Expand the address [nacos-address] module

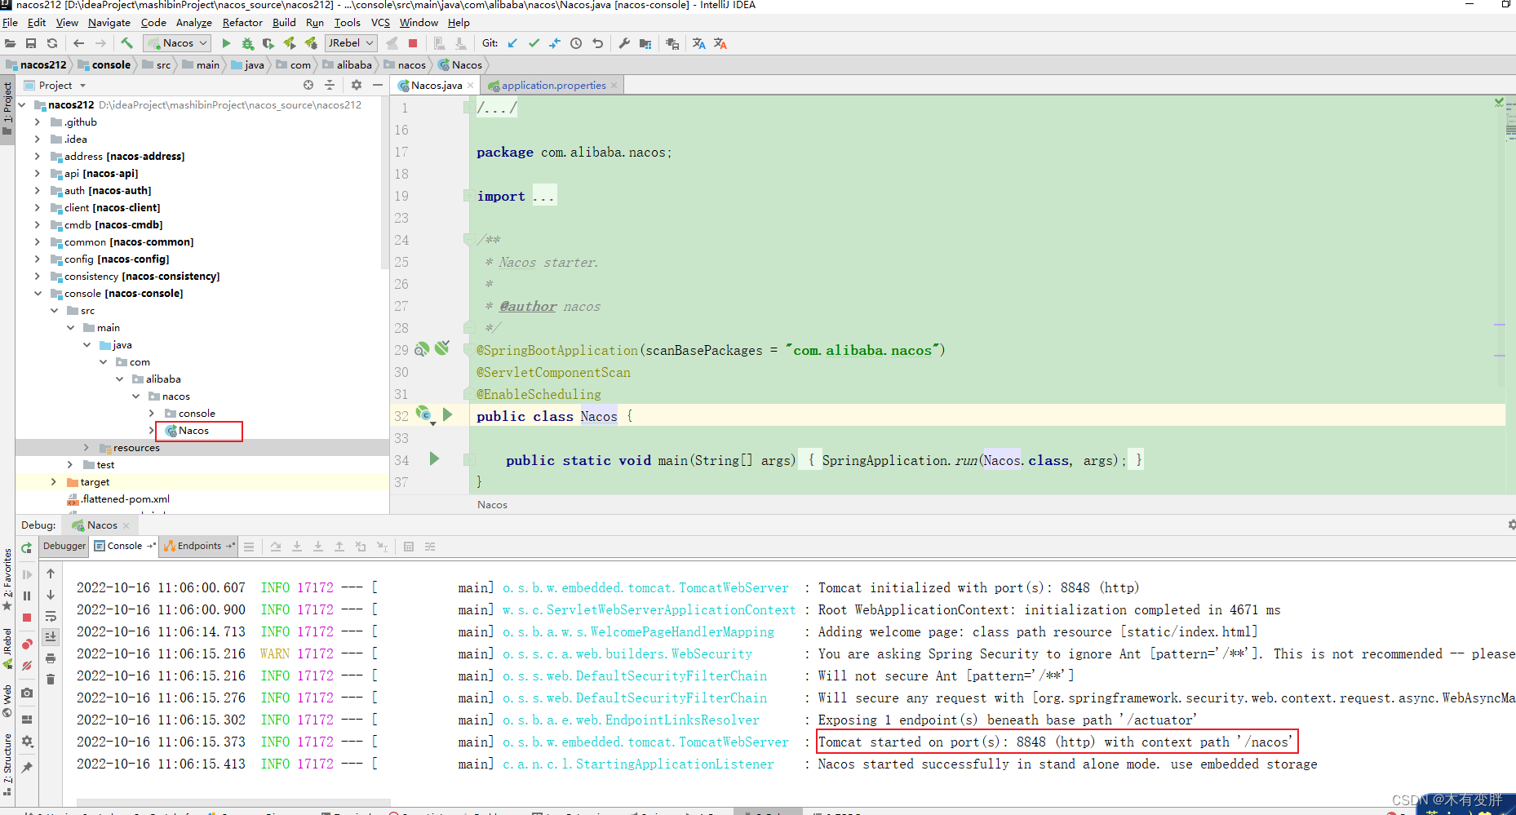37,157
